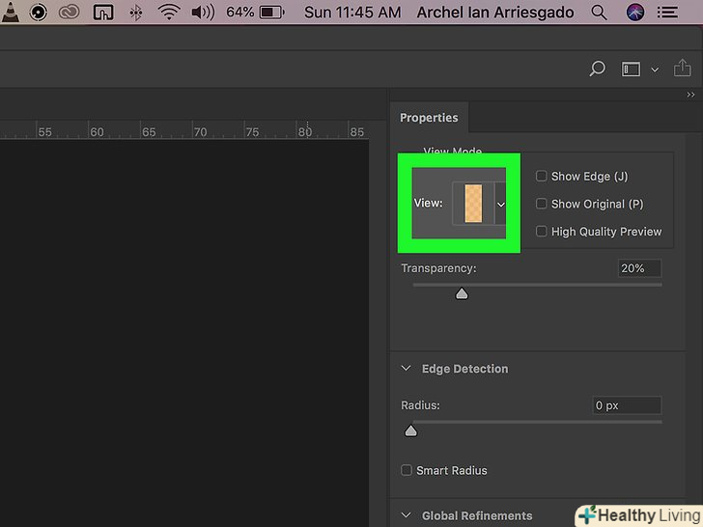Select the Properties panel tab
This screenshot has width=703, height=527.
pyautogui.click(x=429, y=118)
